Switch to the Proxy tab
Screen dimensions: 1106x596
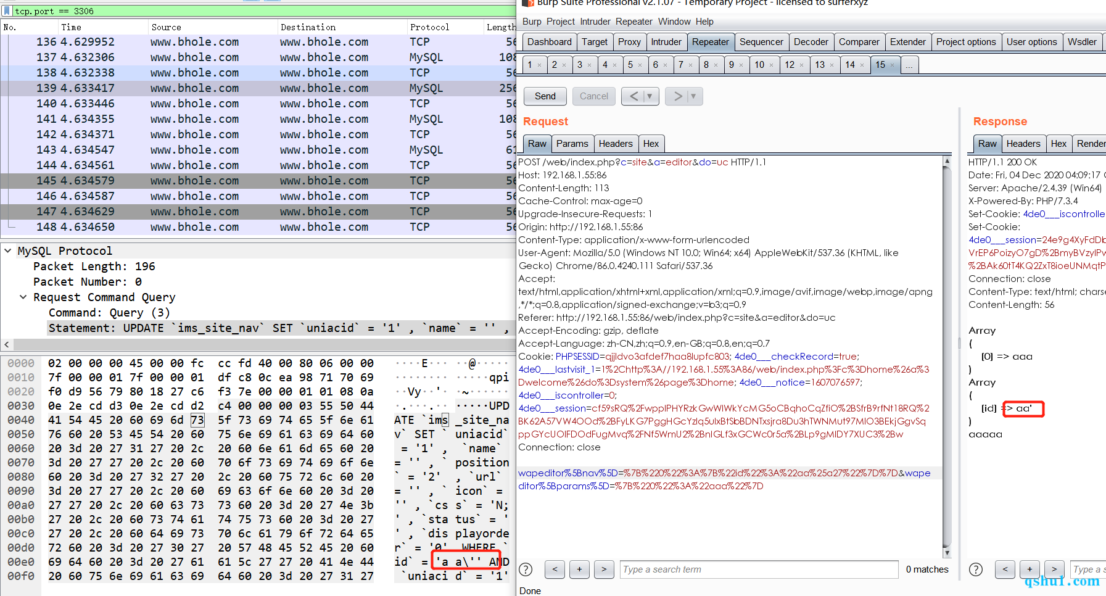629,42
